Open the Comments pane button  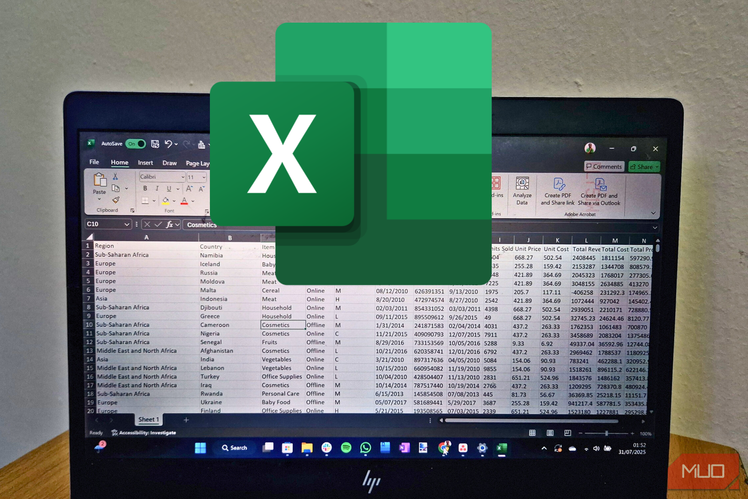click(x=604, y=166)
